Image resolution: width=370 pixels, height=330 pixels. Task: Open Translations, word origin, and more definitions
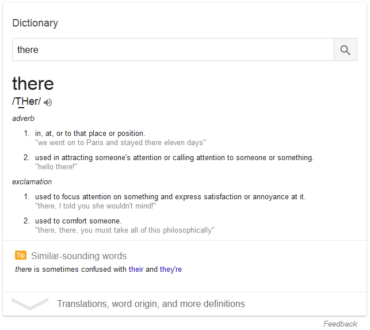(x=151, y=304)
